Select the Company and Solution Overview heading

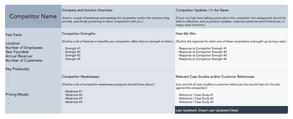(87, 10)
